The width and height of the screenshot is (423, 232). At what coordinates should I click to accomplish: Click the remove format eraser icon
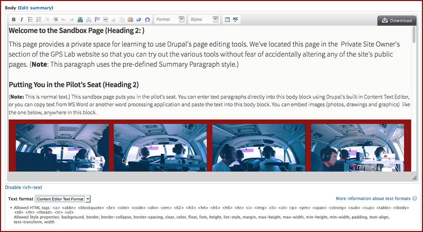click(x=139, y=20)
